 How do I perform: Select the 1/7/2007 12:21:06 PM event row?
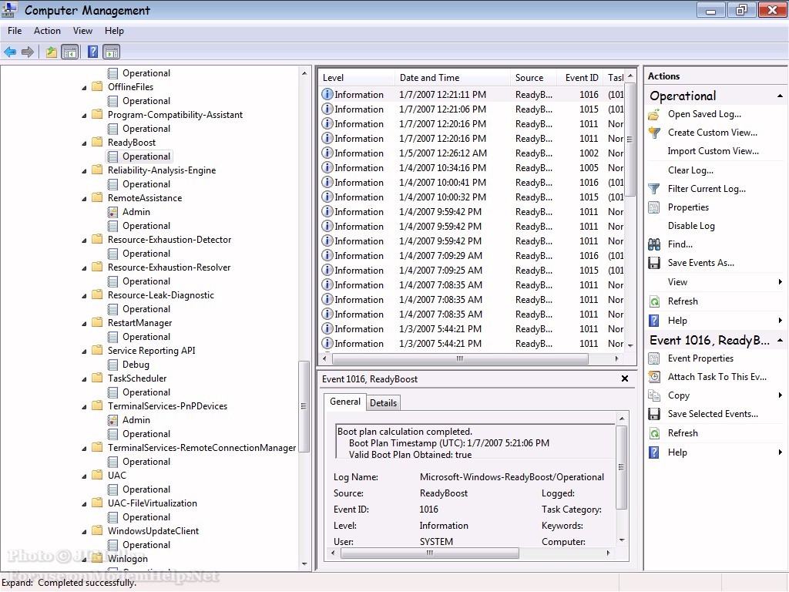click(x=472, y=109)
